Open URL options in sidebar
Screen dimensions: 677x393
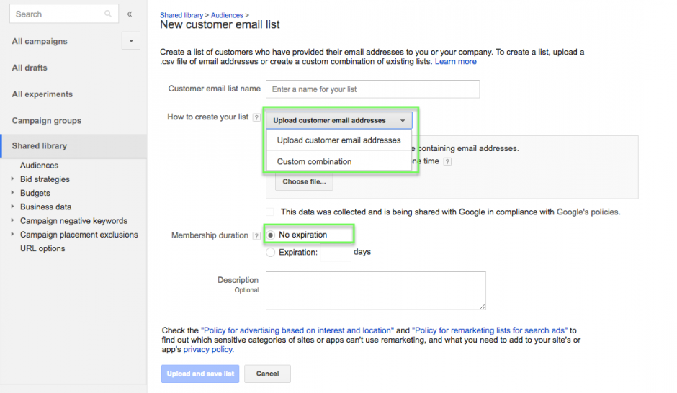pos(42,248)
